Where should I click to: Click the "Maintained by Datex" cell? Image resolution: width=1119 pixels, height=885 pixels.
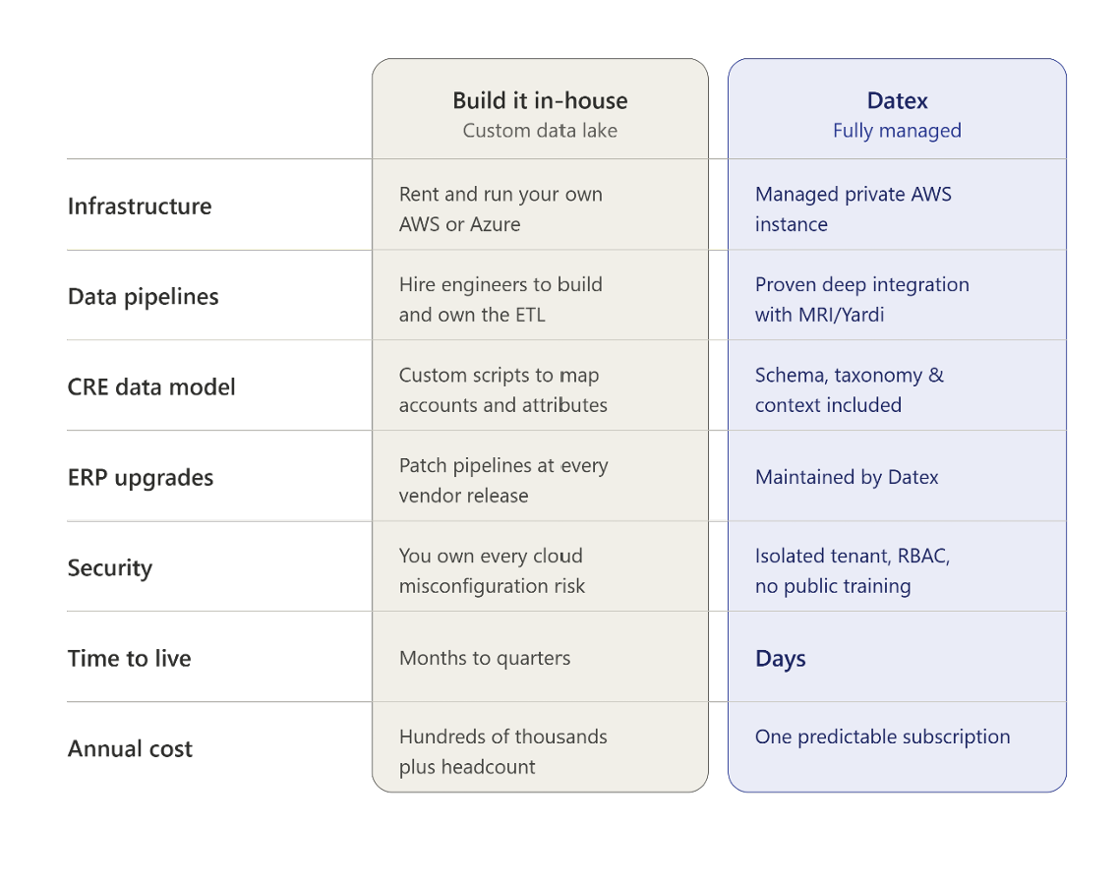pyautogui.click(x=847, y=478)
